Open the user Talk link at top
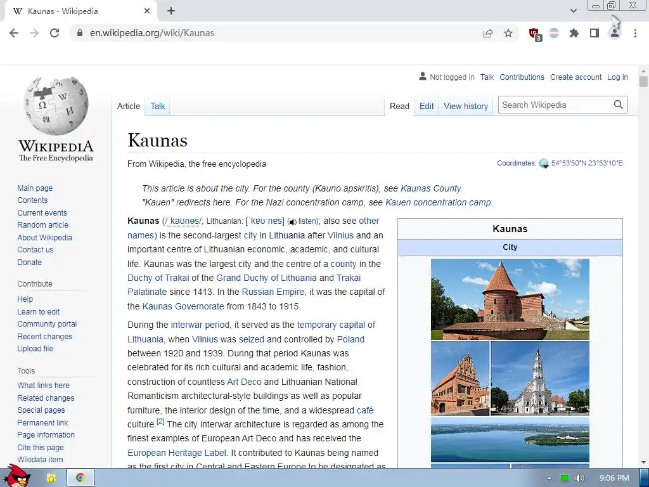Image resolution: width=649 pixels, height=487 pixels. coord(487,77)
